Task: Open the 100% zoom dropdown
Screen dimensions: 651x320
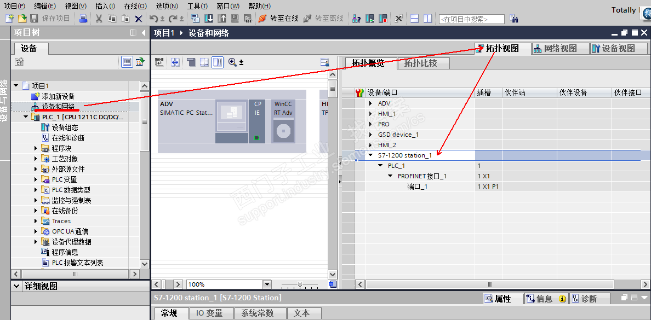Action: [x=267, y=284]
